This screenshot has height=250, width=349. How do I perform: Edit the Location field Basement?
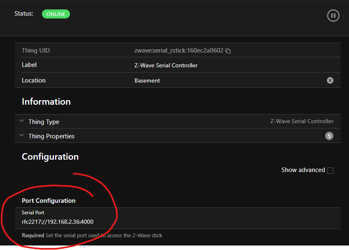[147, 80]
